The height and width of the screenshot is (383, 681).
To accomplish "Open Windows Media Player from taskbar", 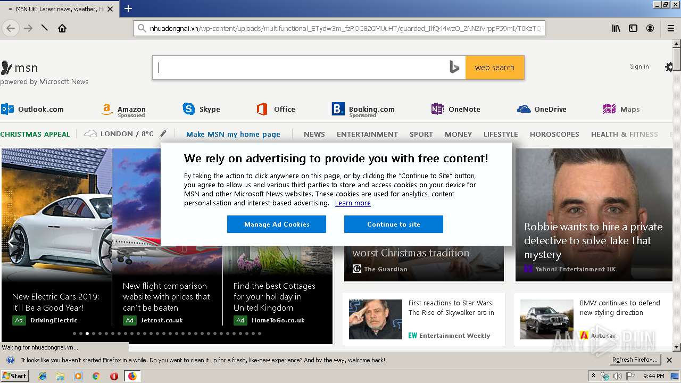I will [x=78, y=376].
